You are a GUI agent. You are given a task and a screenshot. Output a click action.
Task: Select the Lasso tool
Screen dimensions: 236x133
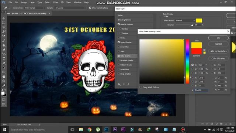point(4,27)
